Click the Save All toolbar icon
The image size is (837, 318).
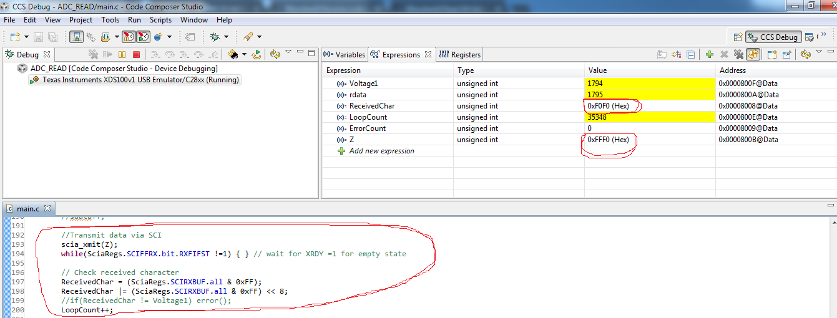click(53, 37)
